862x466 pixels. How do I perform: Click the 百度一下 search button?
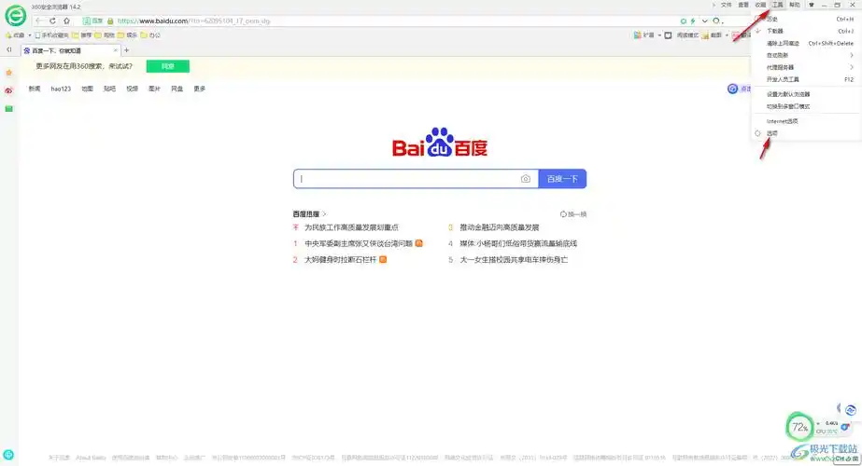[562, 179]
